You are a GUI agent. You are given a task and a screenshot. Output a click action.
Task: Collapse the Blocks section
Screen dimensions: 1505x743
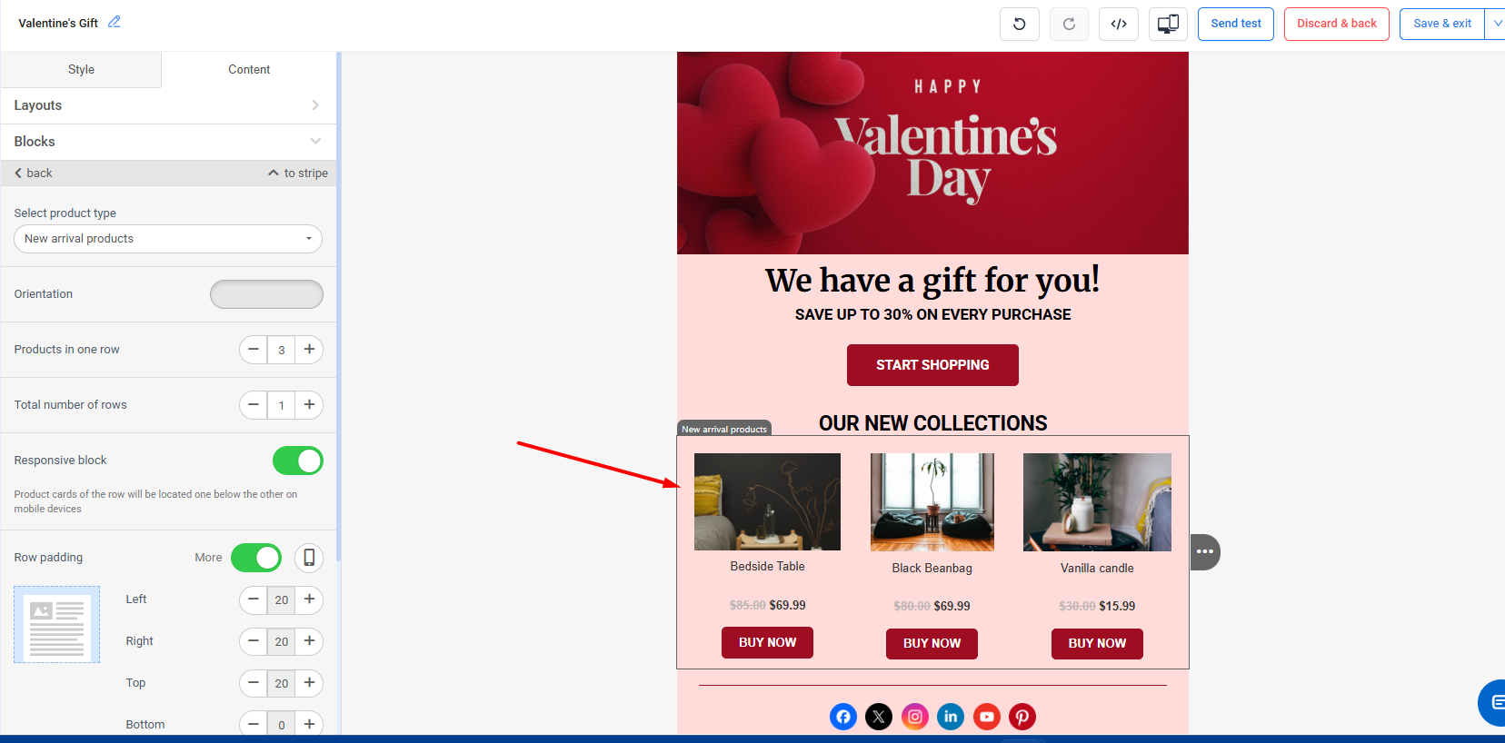coord(168,142)
